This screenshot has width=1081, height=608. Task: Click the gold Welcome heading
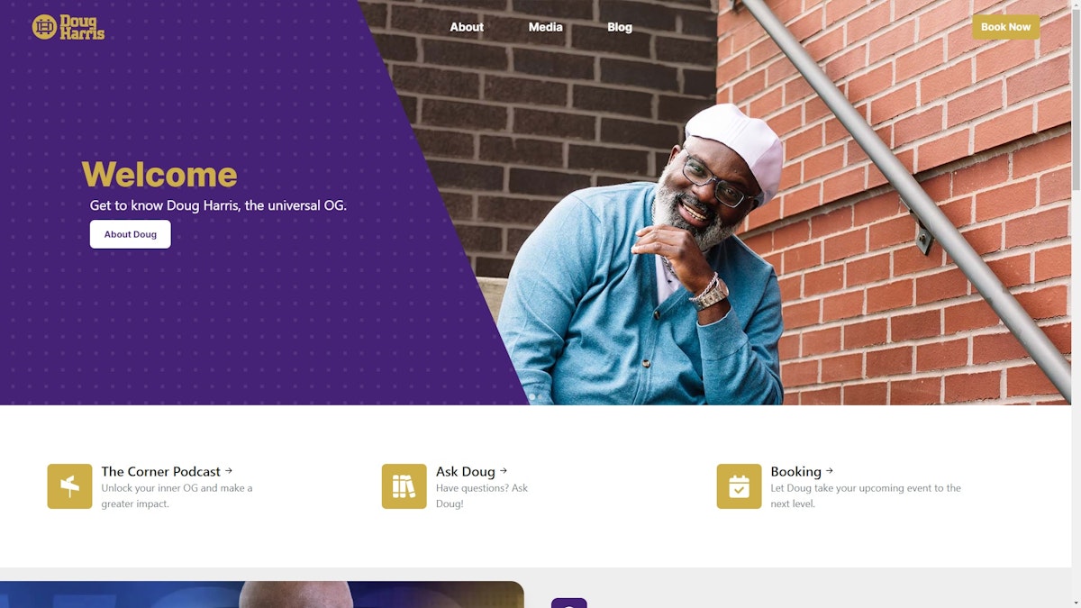[x=159, y=174]
